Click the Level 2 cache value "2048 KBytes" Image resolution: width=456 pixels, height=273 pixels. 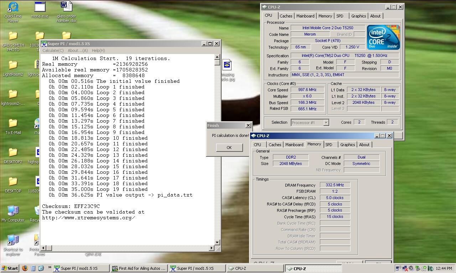click(x=363, y=102)
